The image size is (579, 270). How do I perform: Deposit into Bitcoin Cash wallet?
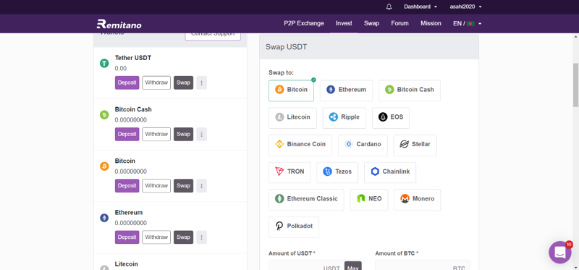click(127, 134)
